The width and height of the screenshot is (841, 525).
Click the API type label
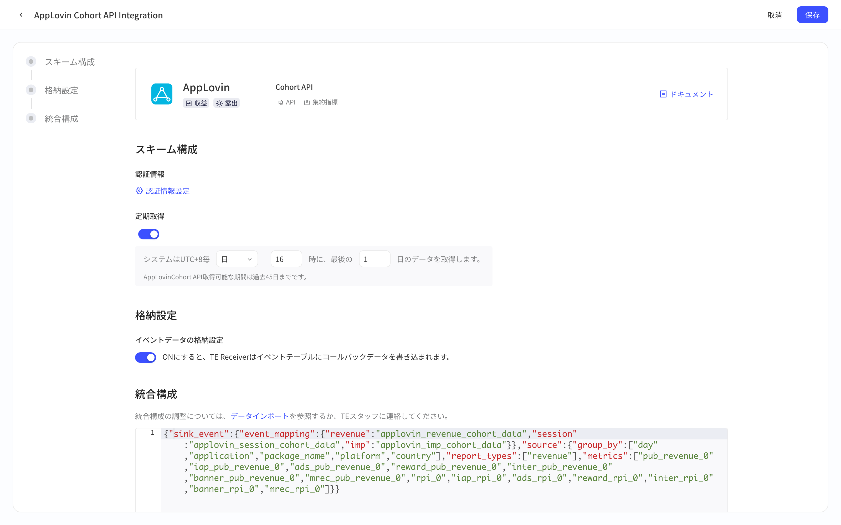(287, 102)
